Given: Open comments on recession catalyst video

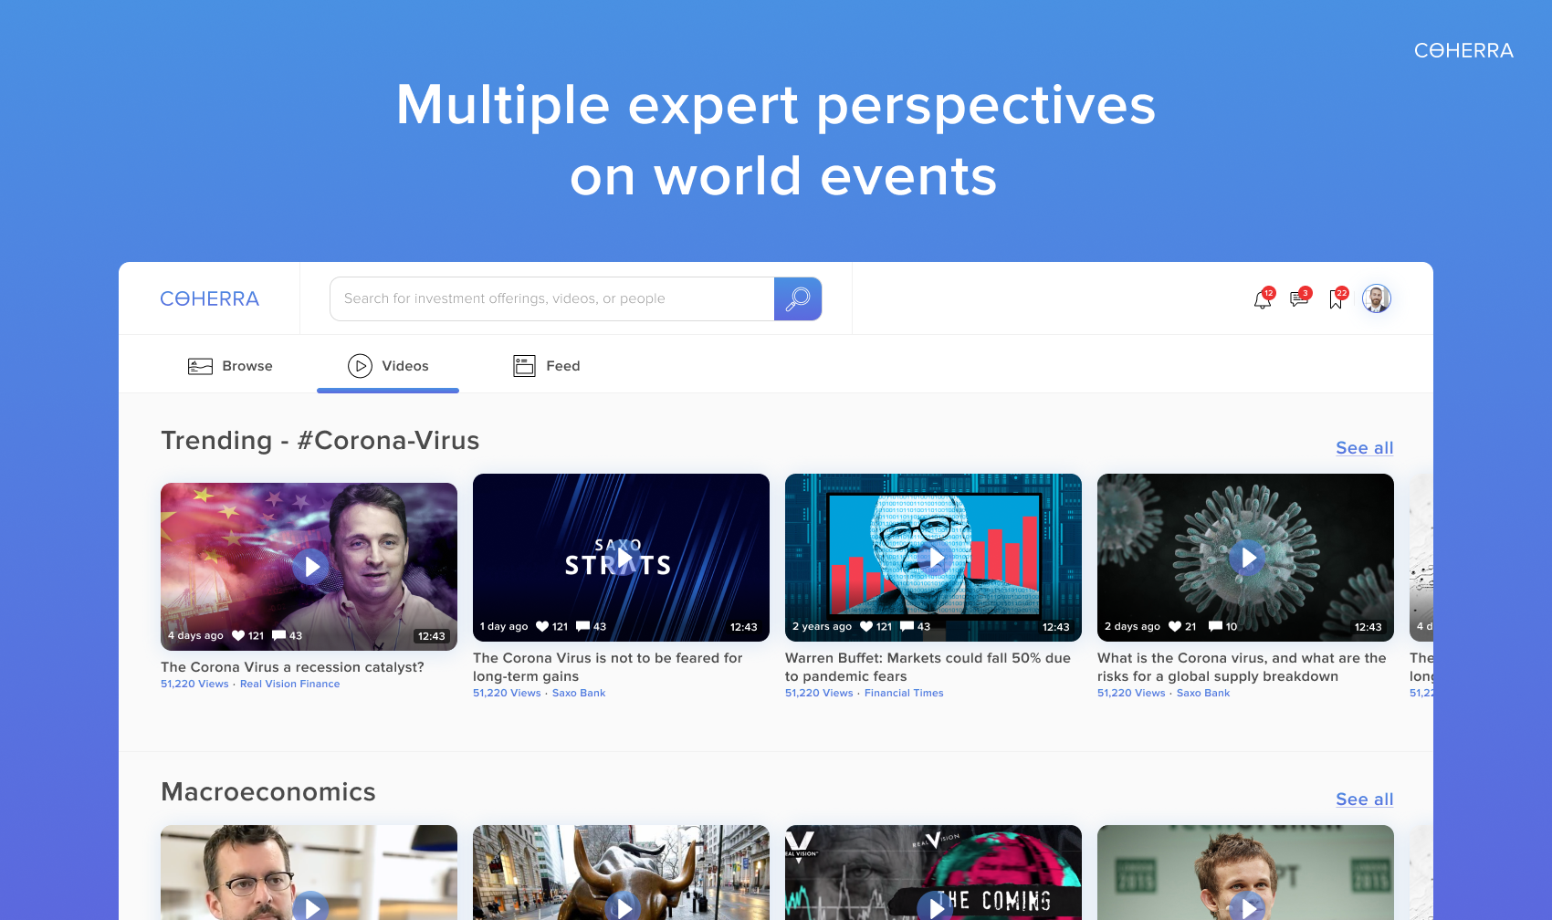Looking at the screenshot, I should tap(279, 635).
